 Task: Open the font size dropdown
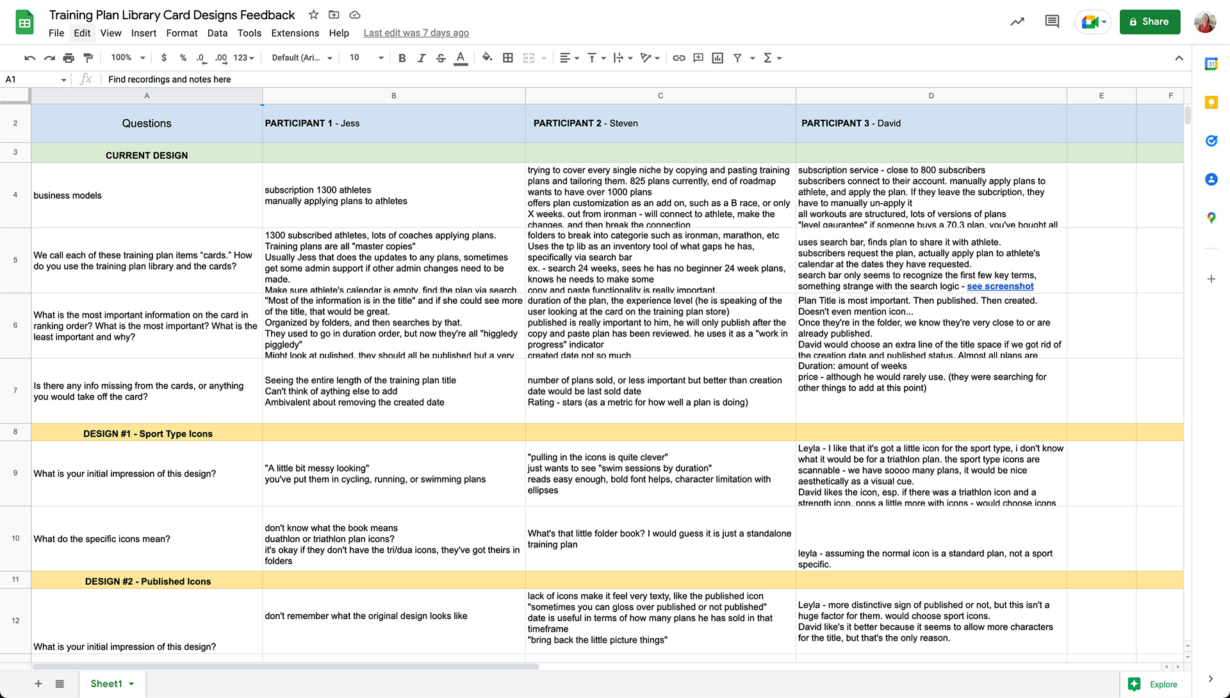pyautogui.click(x=366, y=58)
